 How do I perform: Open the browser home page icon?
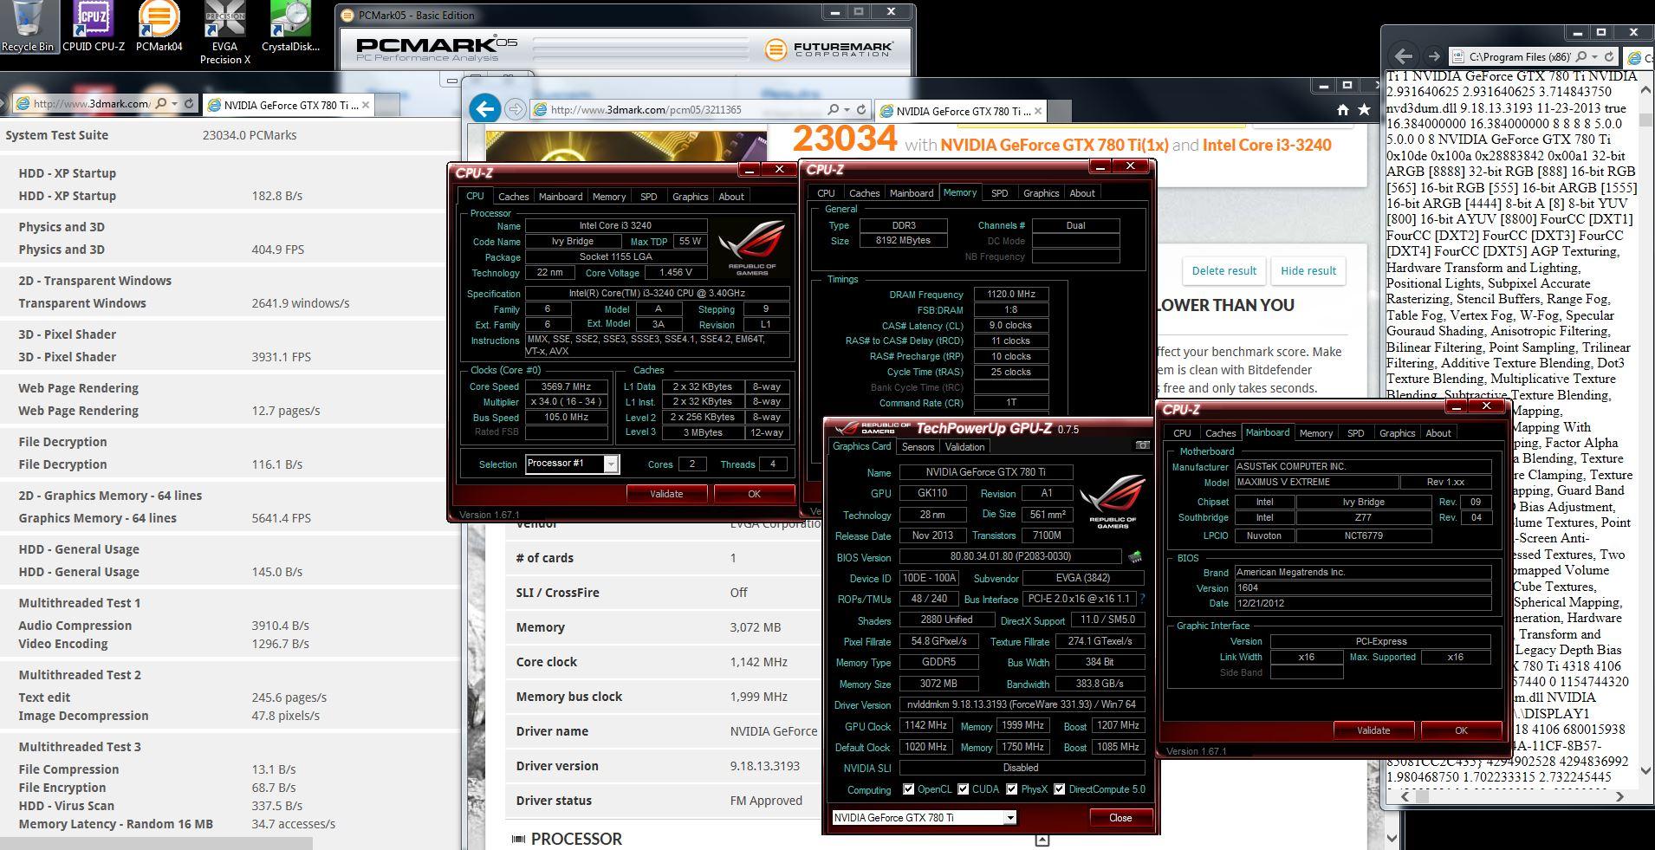click(1342, 110)
